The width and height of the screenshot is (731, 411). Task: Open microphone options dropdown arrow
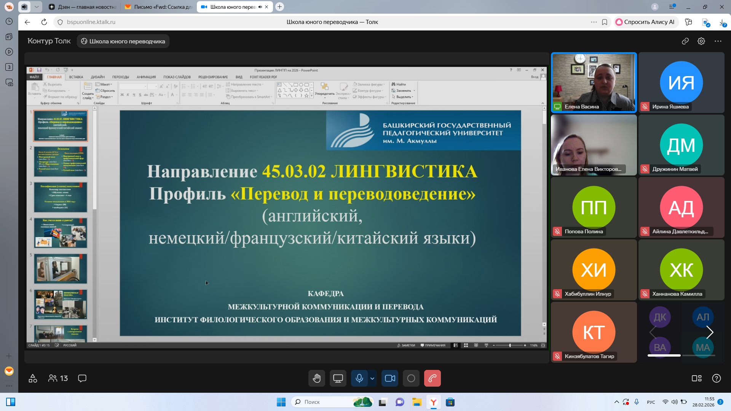(372, 378)
